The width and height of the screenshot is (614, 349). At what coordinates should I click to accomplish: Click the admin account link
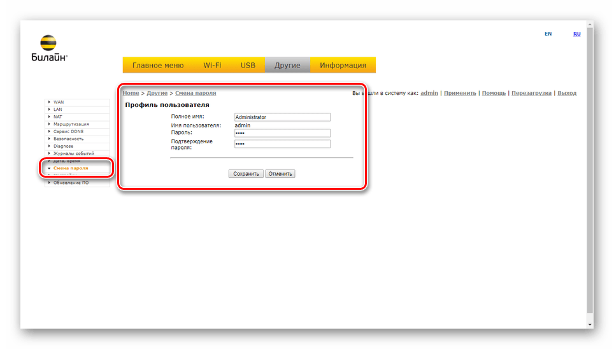pyautogui.click(x=429, y=93)
